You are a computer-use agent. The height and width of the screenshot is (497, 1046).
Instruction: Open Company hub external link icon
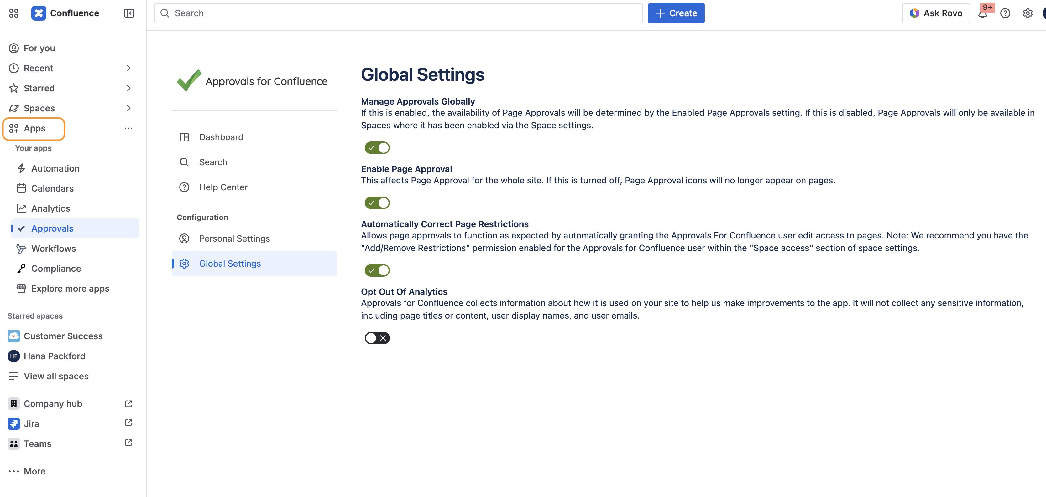(x=128, y=404)
